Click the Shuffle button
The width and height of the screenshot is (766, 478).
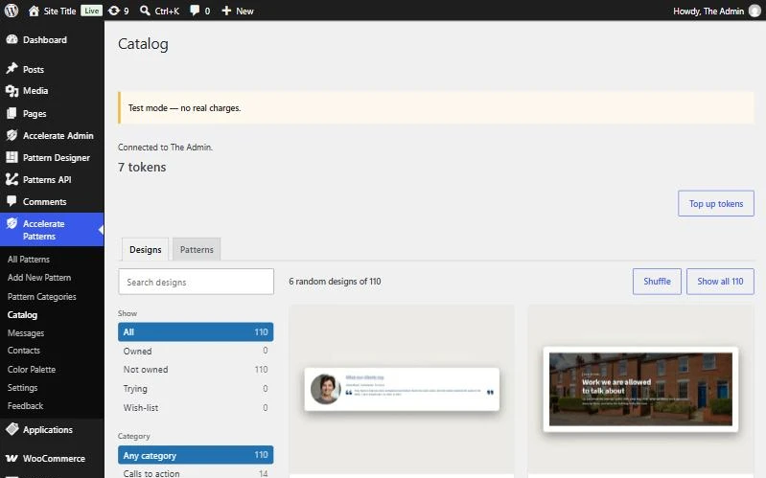[x=657, y=282]
